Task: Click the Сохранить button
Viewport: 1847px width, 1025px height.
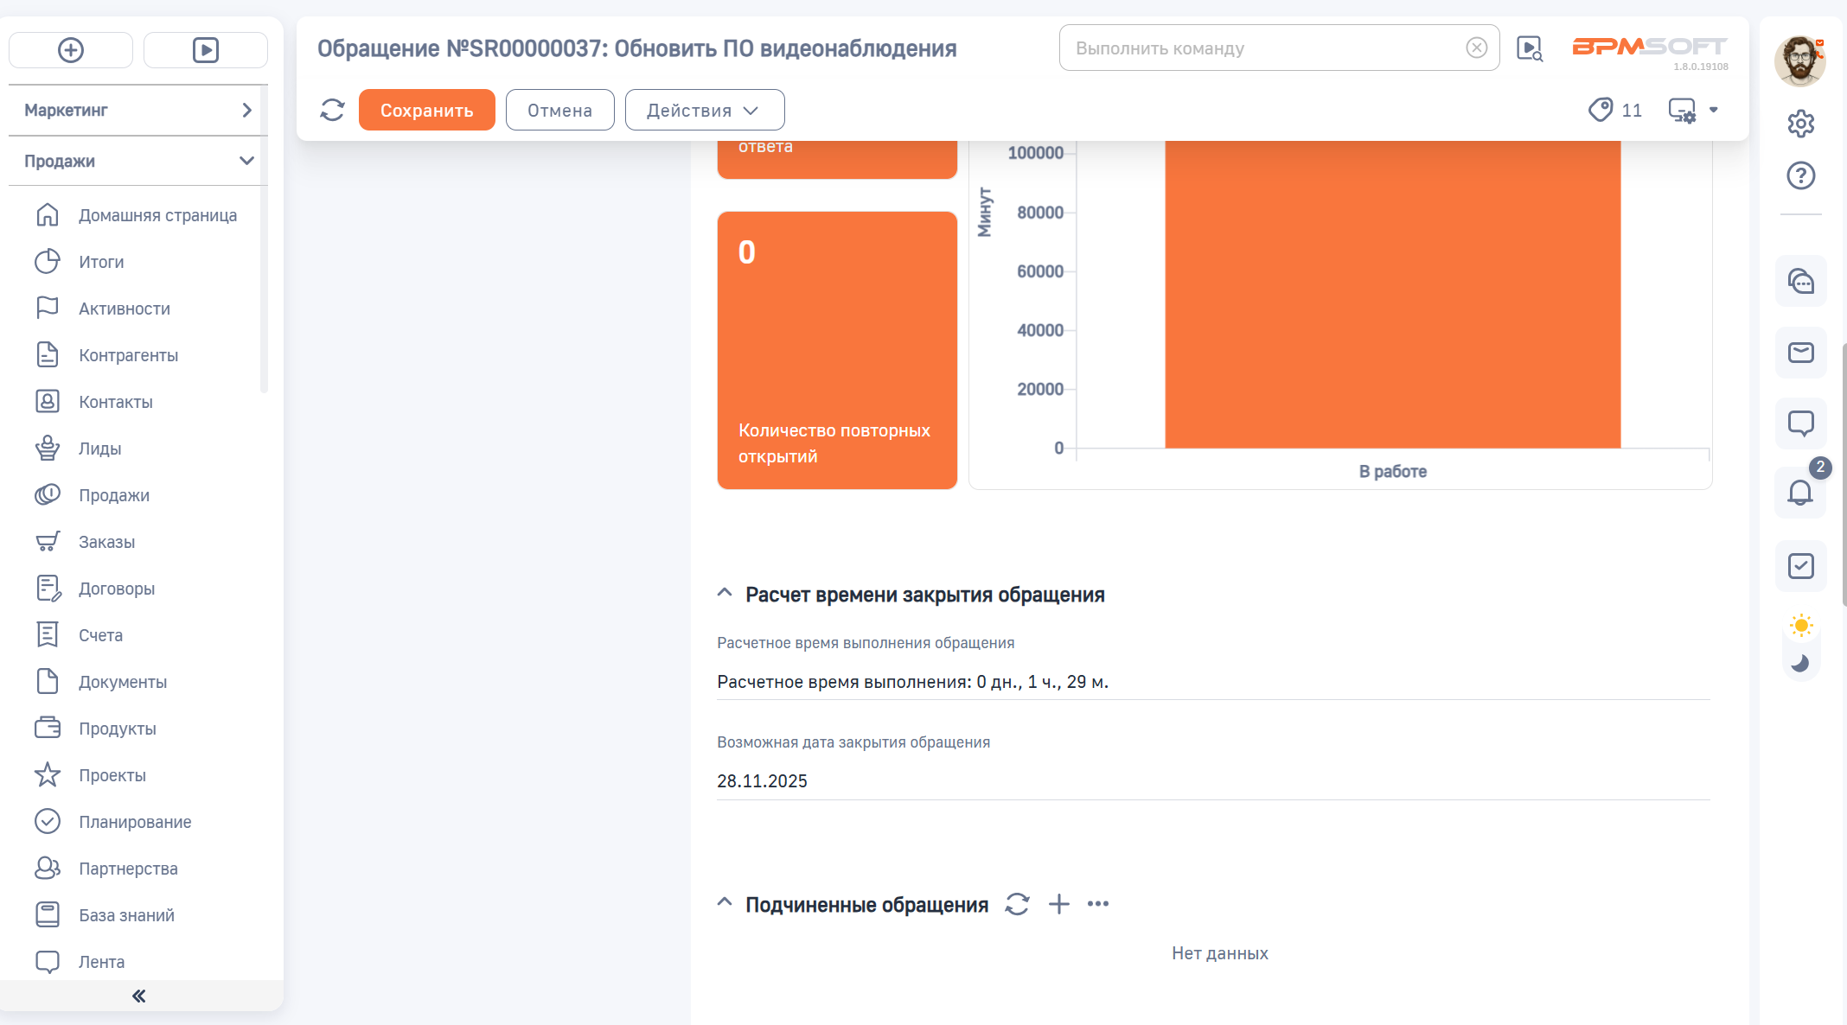Action: 427,110
